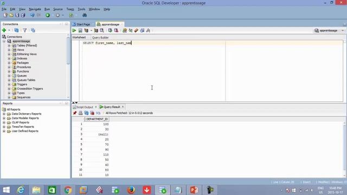The width and height of the screenshot is (347, 195).
Task: Click the Open folder icon in main toolbar
Action: [x=11, y=15]
